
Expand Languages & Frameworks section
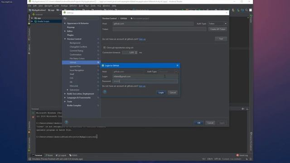pyautogui.click(x=65, y=98)
